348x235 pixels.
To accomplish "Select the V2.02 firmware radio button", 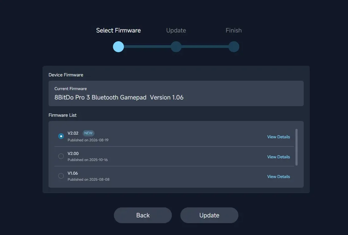I will coord(61,136).
